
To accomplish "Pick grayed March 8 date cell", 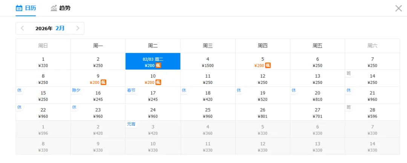I will click(x=43, y=146).
